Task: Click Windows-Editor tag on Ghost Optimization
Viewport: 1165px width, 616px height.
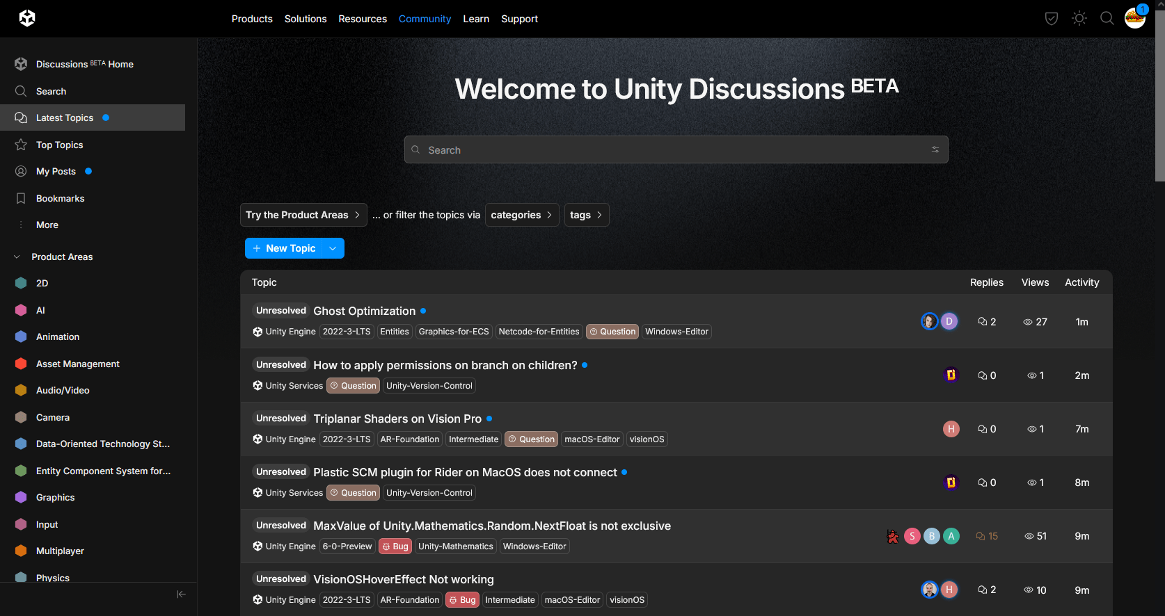Action: coord(676,332)
